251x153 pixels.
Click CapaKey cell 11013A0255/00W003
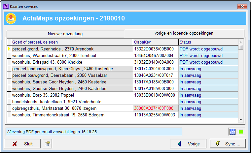[156, 115]
